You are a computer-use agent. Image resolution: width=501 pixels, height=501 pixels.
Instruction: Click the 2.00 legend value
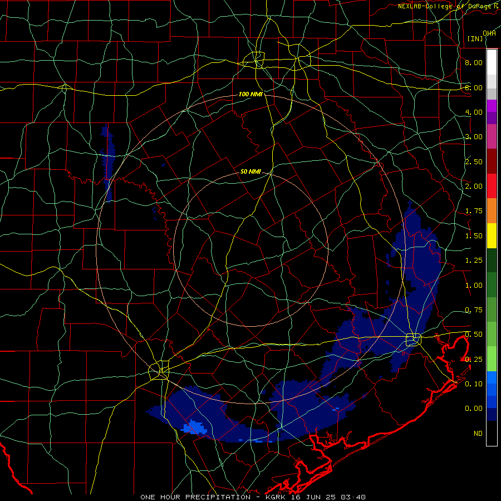pos(474,186)
